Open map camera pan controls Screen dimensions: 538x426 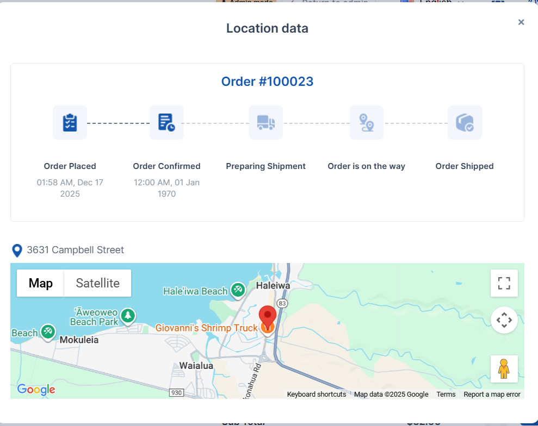pos(504,320)
